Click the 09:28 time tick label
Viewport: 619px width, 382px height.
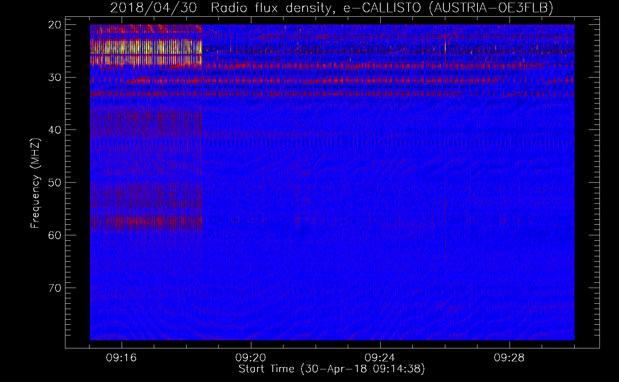click(x=509, y=358)
